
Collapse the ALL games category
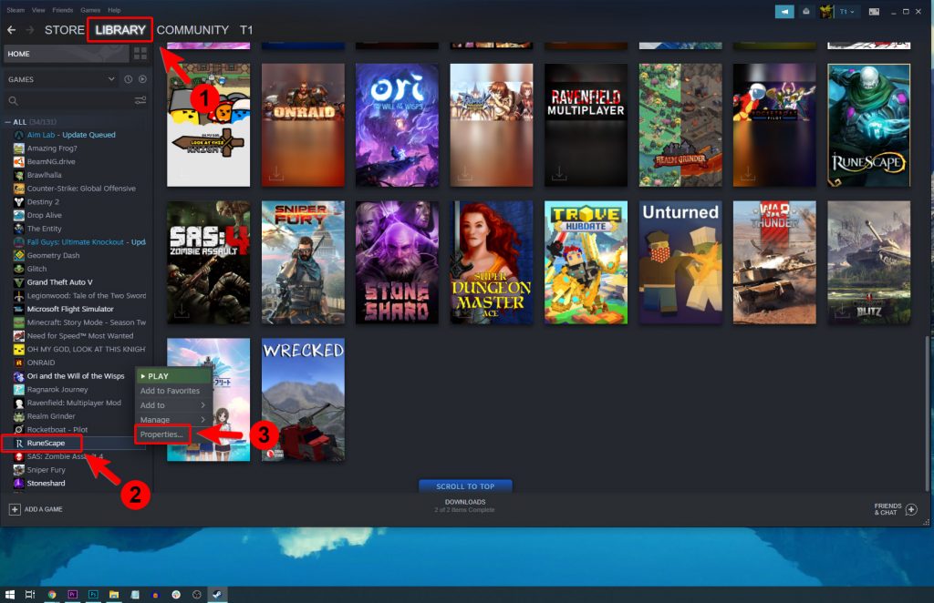[7, 122]
